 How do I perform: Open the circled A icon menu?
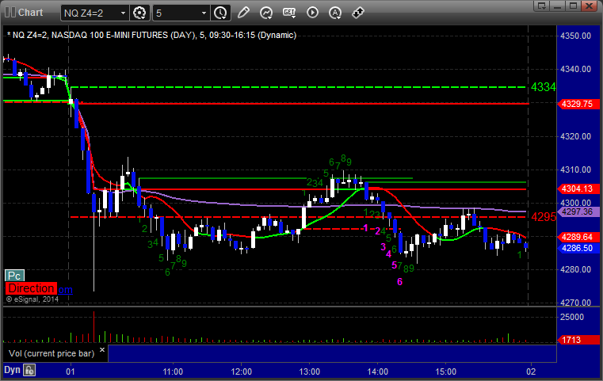coord(335,13)
